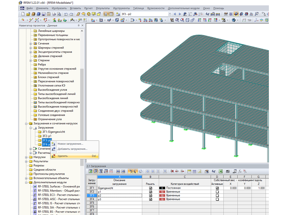Expand the Стержни tree node
This screenshot has width=287, height=215.
coord(31,60)
